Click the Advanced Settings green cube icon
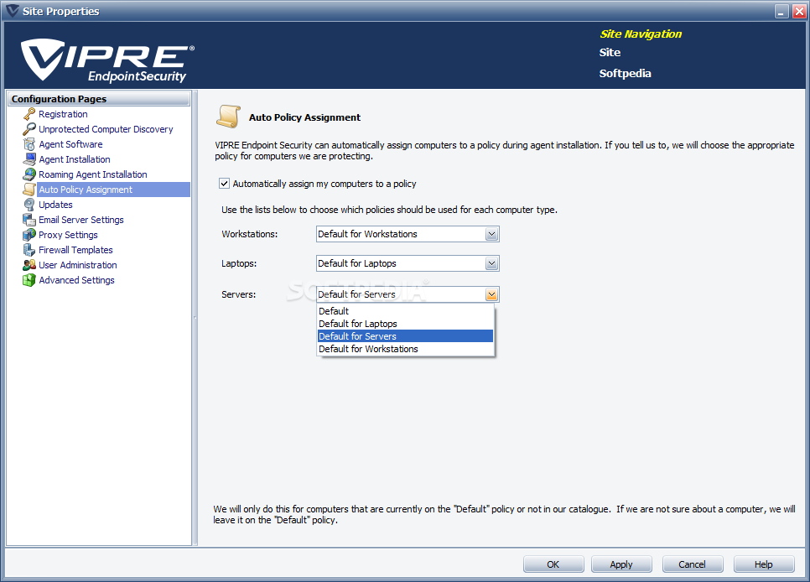 29,280
